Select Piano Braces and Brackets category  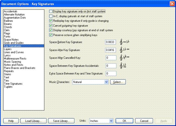19,68
